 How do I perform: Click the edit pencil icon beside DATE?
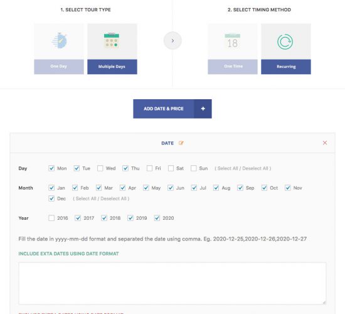[181, 143]
